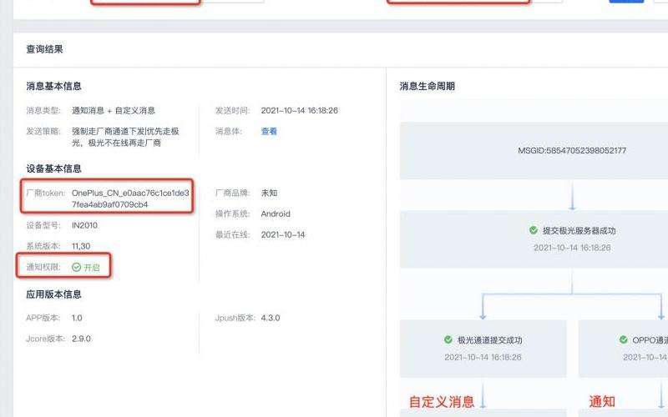Viewport: 668px width, 417px height.
Task: Click the 查询结果 section header
Action: pos(44,49)
